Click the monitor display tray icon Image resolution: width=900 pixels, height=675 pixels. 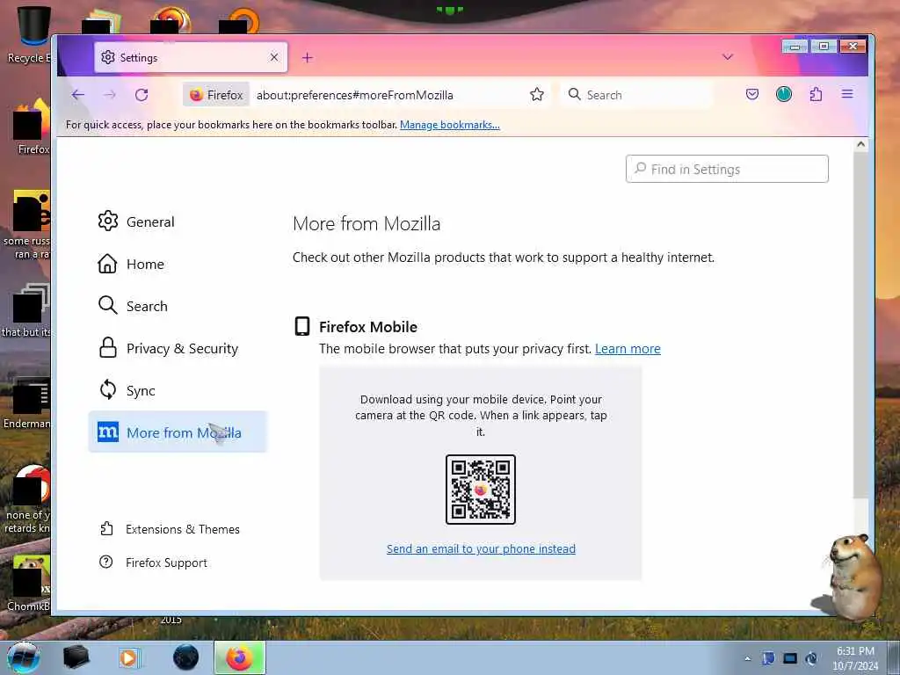[790, 658]
